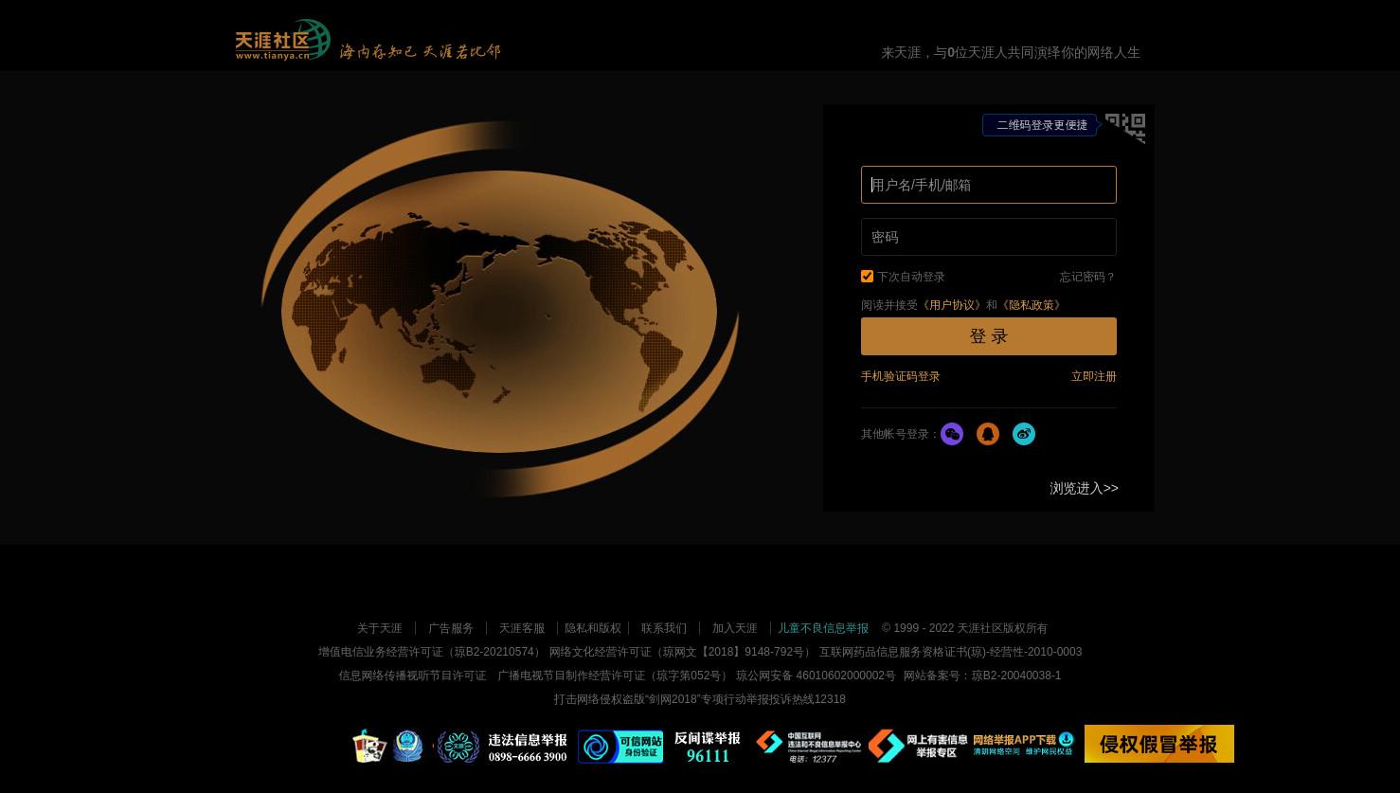Switch to QR code login icon

pyautogui.click(x=1125, y=128)
